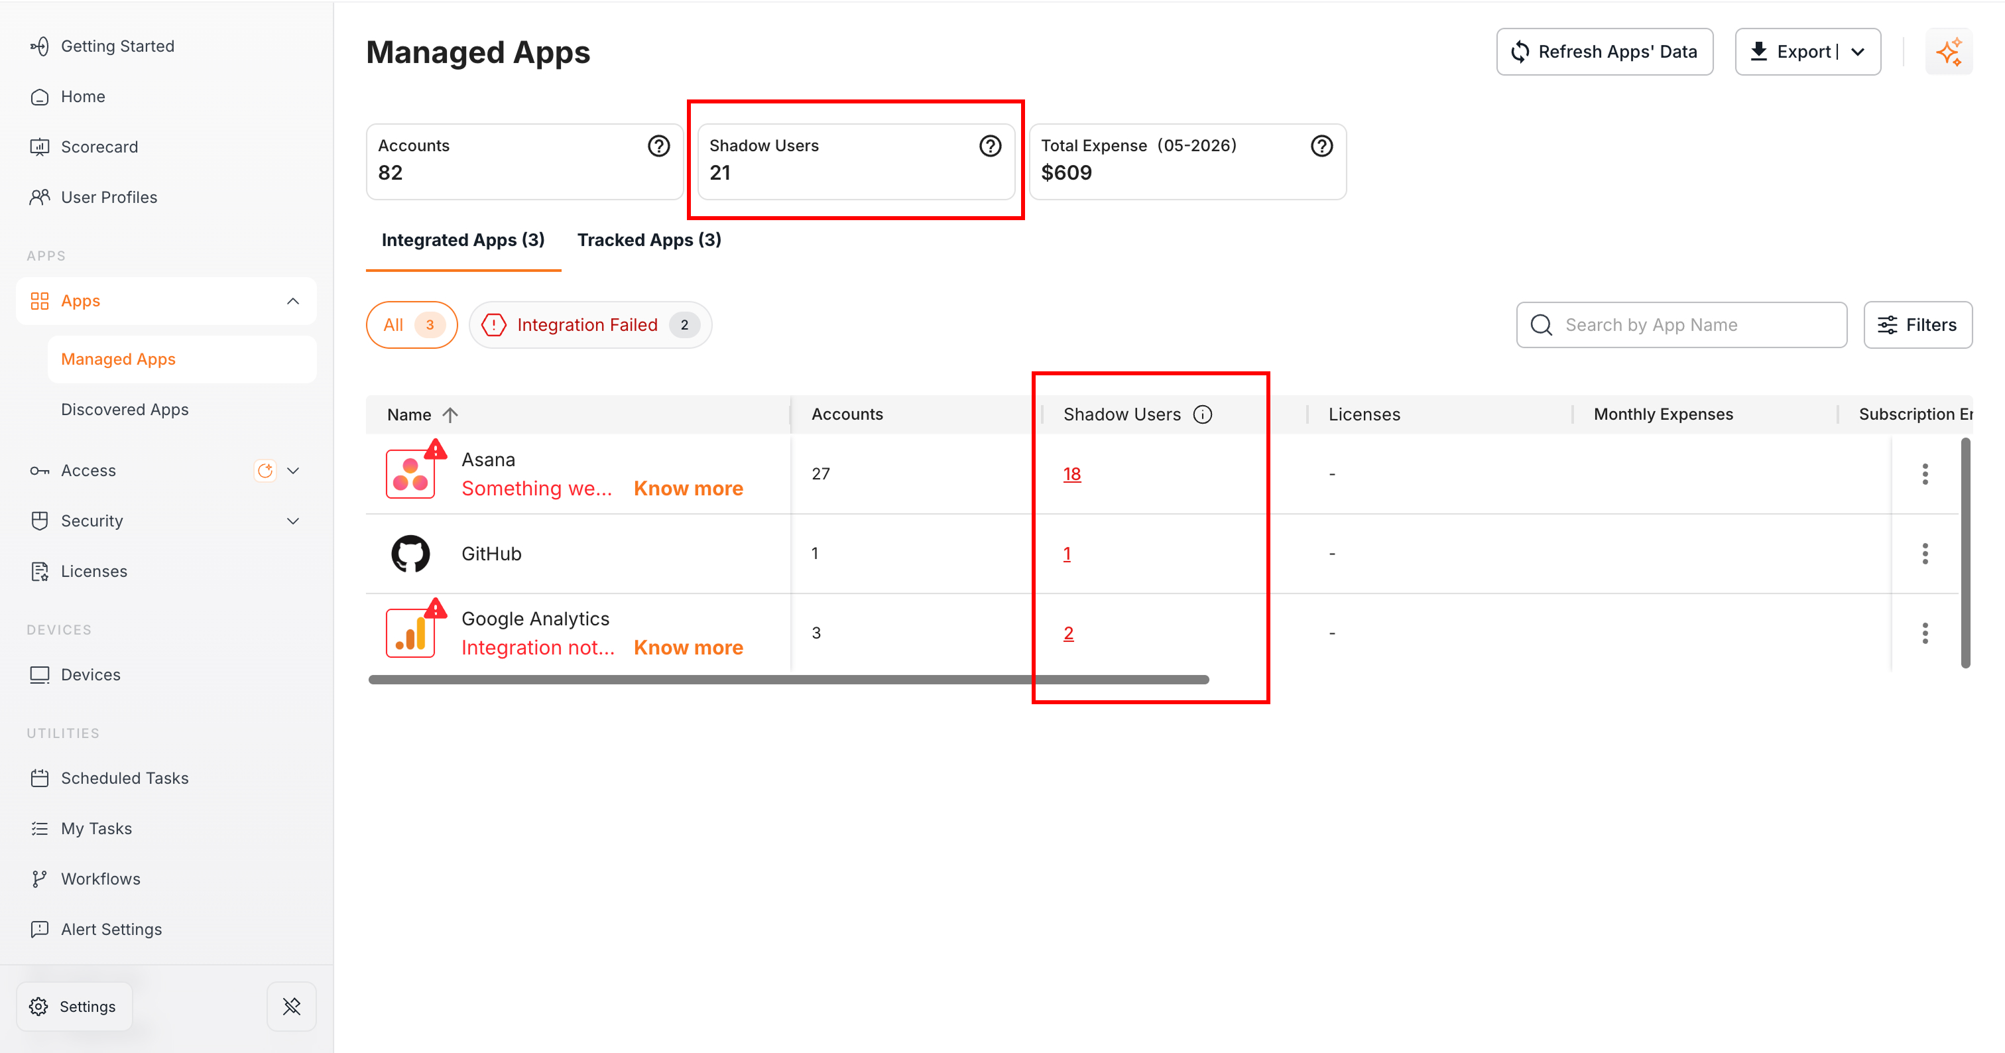Switch to Integrated Apps (3) tab
2005x1053 pixels.
[463, 241]
